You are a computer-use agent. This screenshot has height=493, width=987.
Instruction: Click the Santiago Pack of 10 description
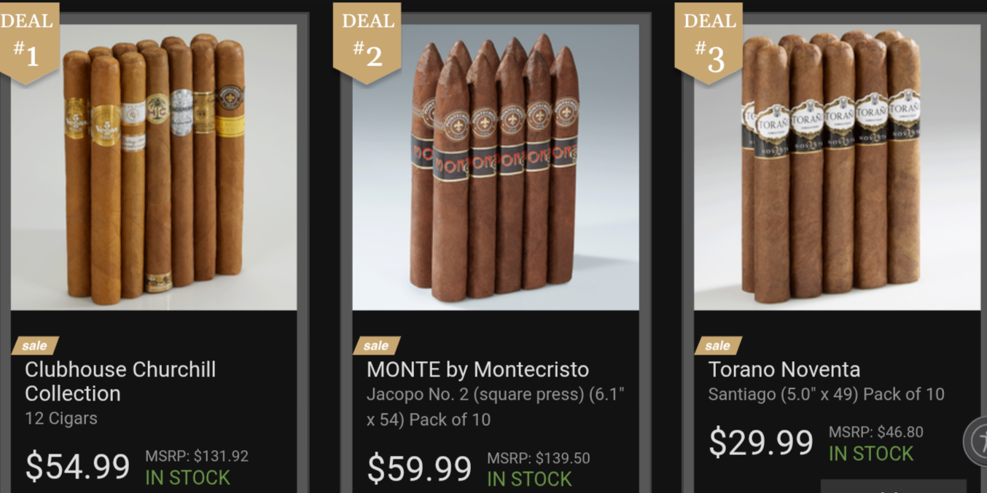pos(826,395)
